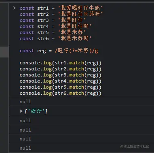Click the str2 string '我是旺仔米苏呀'
154x153 pixels.
click(x=80, y=14)
